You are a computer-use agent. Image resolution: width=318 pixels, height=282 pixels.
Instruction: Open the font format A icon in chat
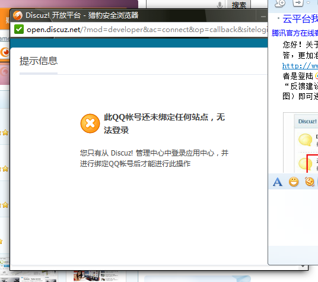(x=278, y=182)
